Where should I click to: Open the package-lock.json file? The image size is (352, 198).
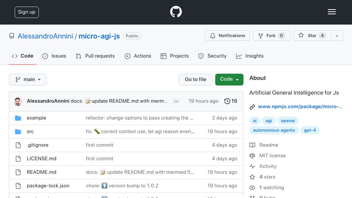[x=48, y=186]
